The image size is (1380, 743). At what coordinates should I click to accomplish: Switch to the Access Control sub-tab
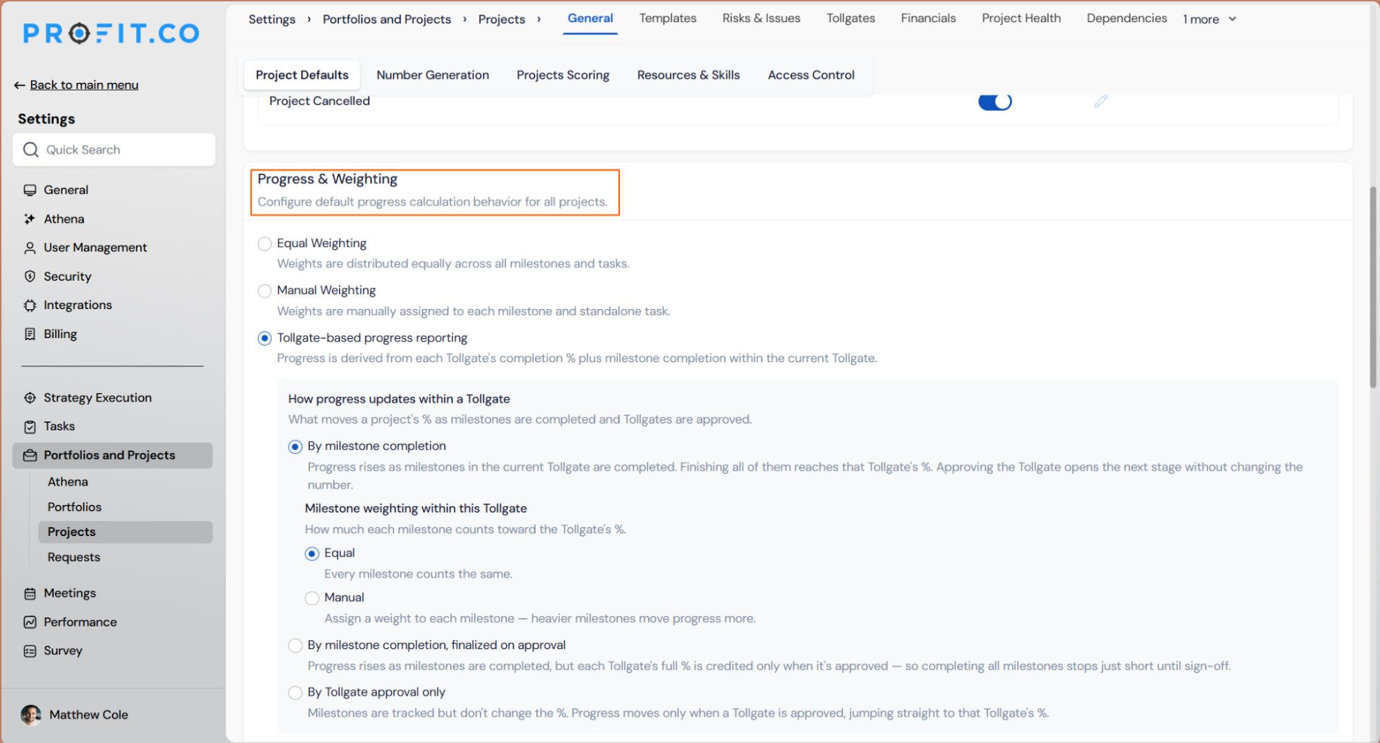811,75
